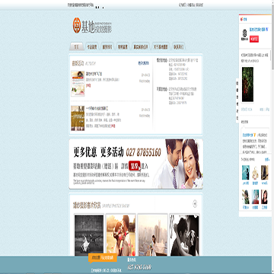The width and height of the screenshot is (274, 274).
Task: Open the blue more-activities link beside ACTIVITY
Action: (x=143, y=63)
